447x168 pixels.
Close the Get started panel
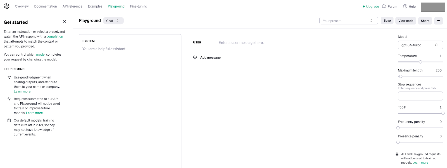[x=65, y=21]
